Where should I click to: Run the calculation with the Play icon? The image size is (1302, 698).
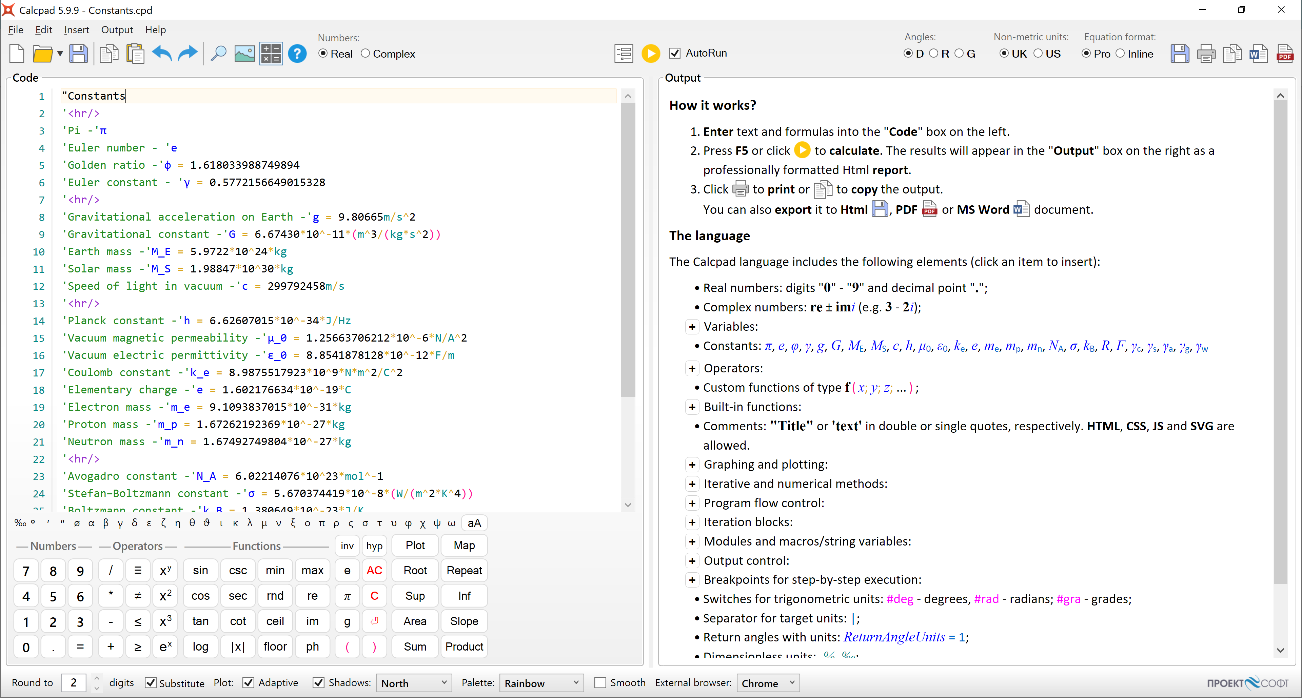[651, 53]
